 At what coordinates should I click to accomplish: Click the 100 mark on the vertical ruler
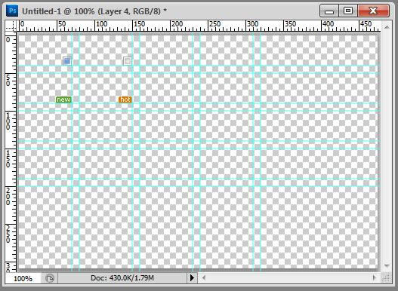click(x=8, y=121)
